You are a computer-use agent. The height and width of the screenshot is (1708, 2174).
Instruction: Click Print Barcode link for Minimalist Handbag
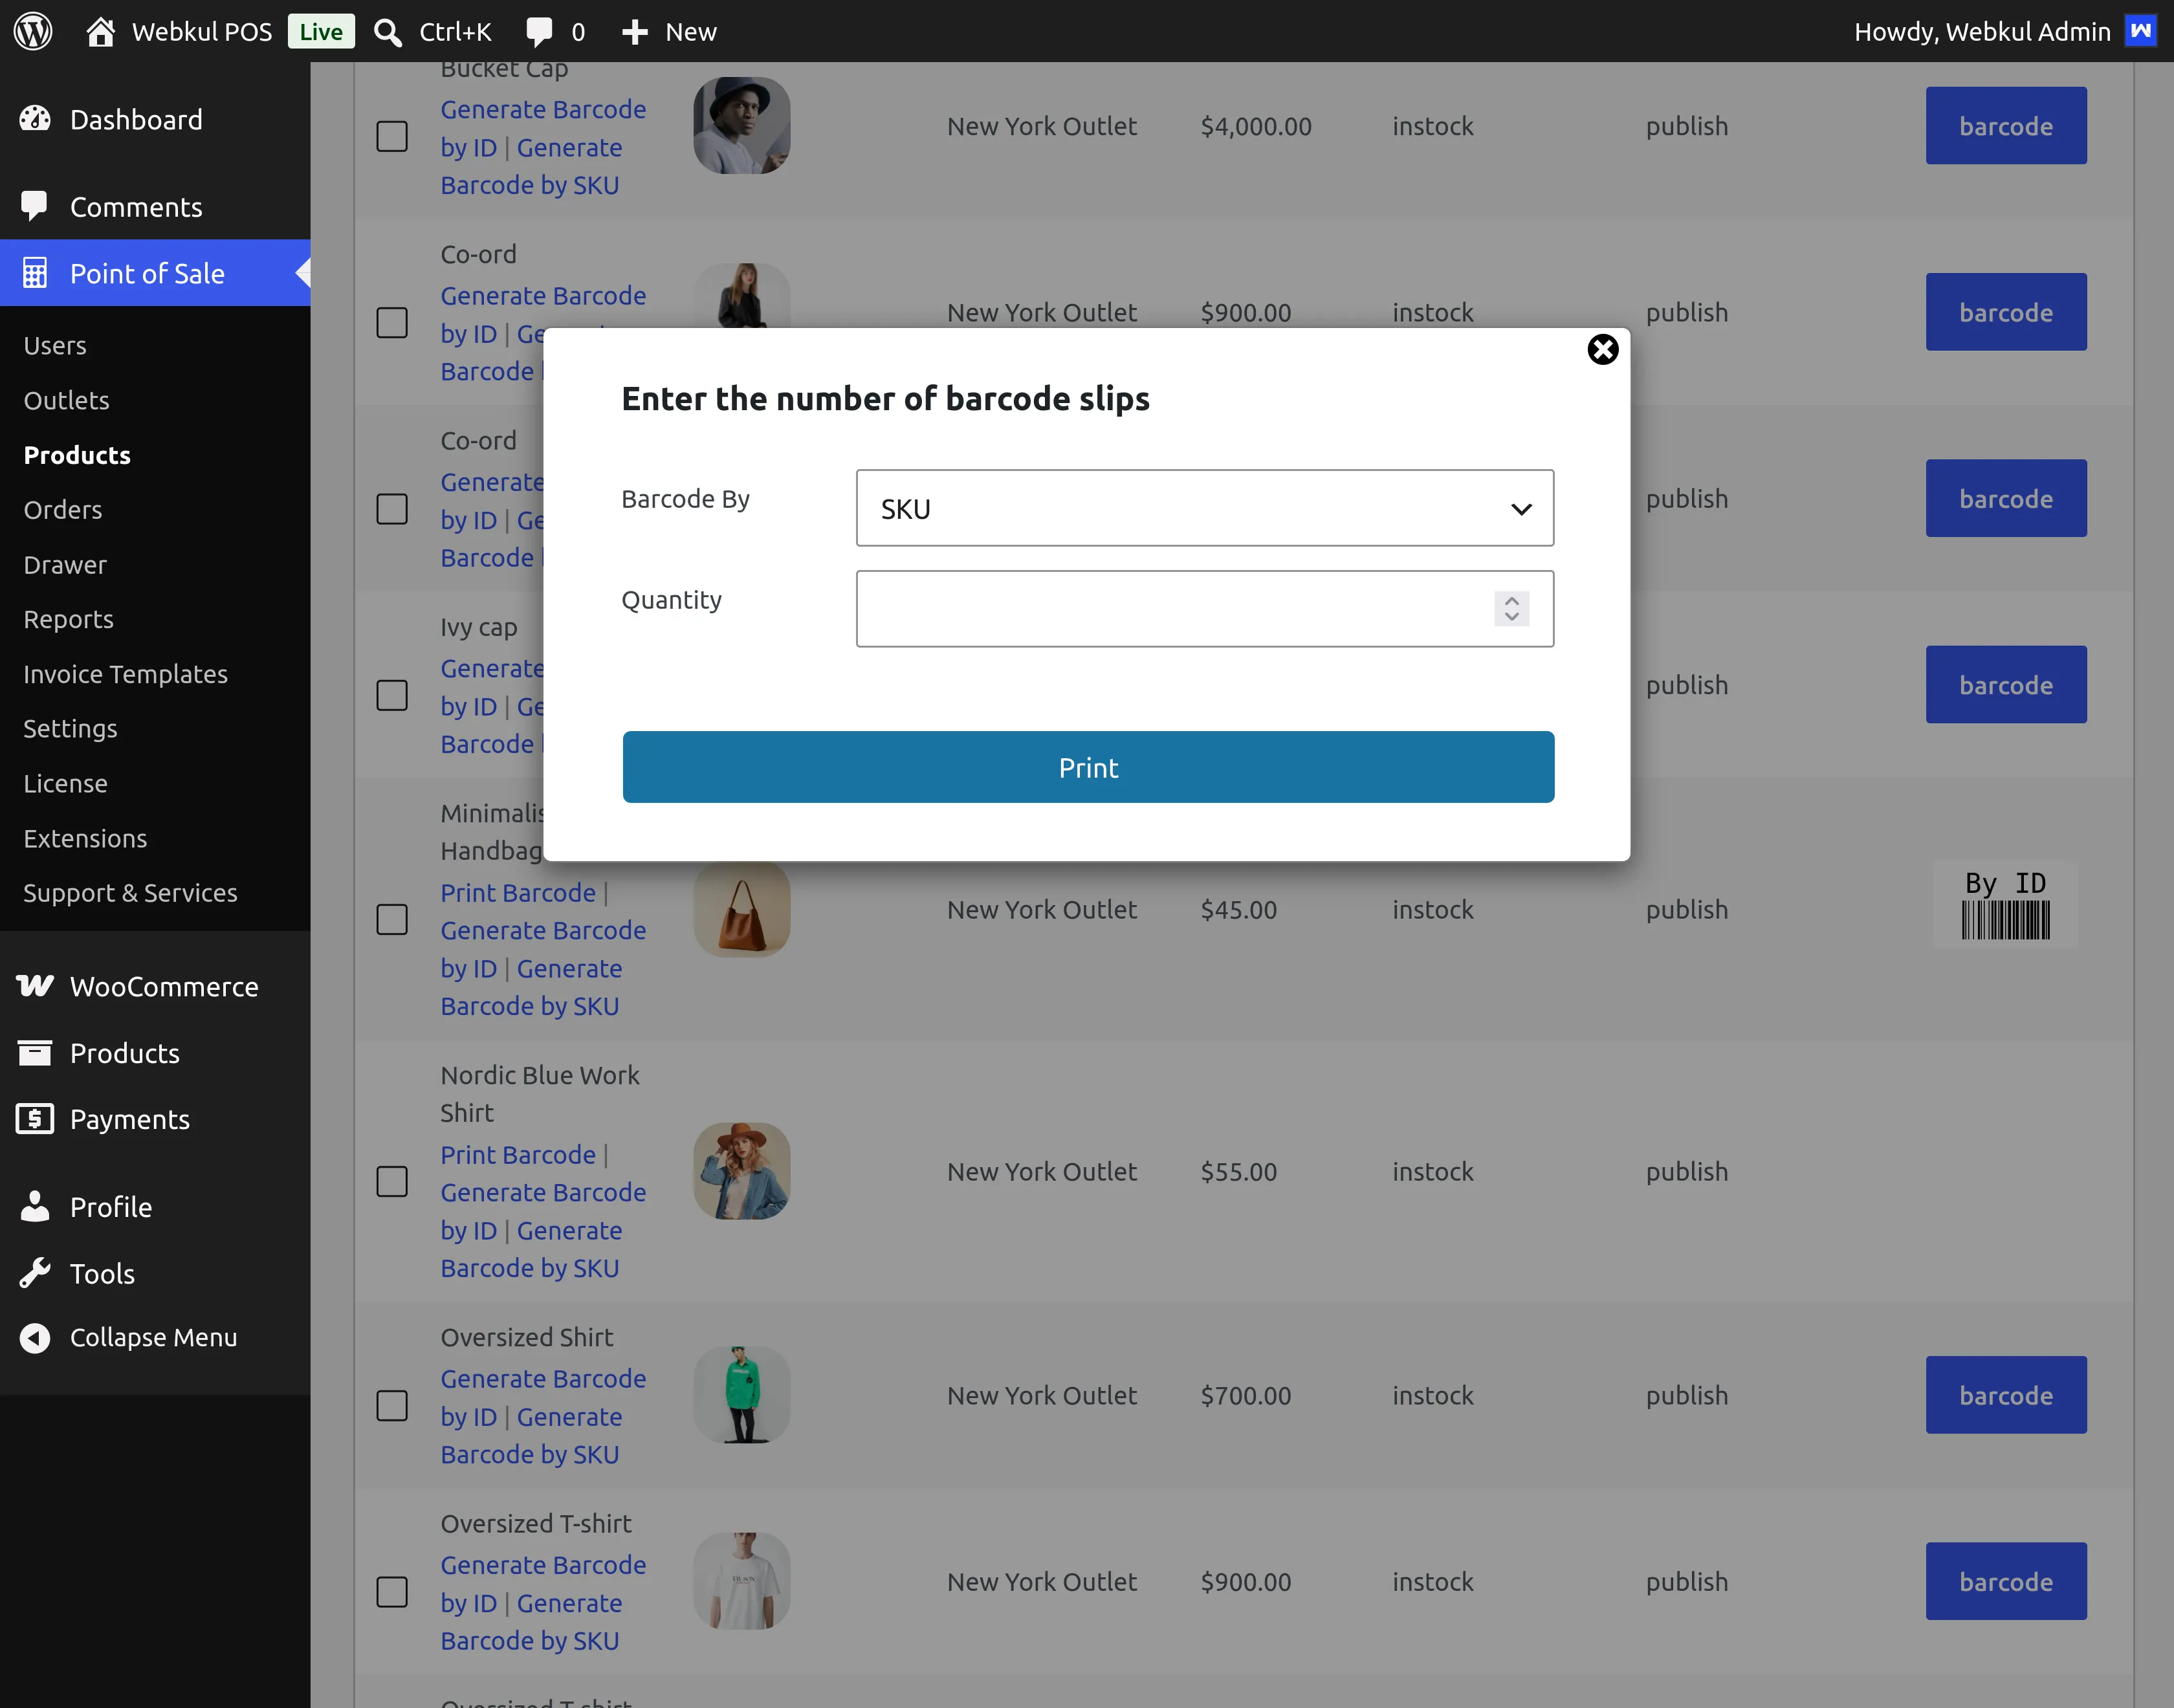coord(518,892)
